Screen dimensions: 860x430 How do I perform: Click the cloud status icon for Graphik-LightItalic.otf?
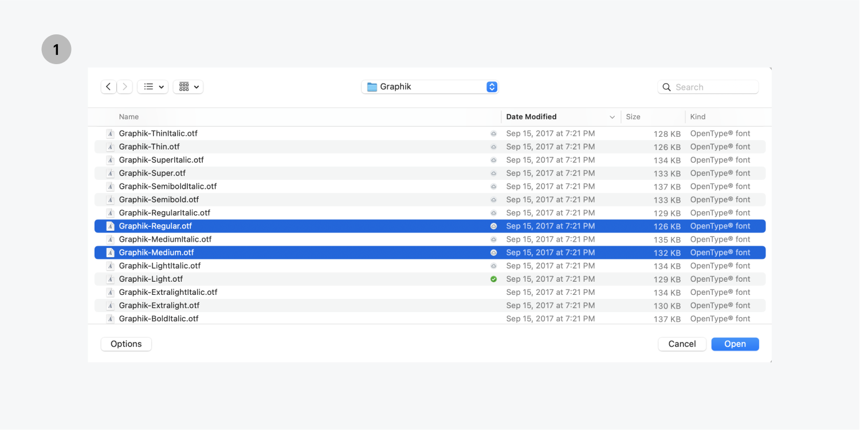493,266
